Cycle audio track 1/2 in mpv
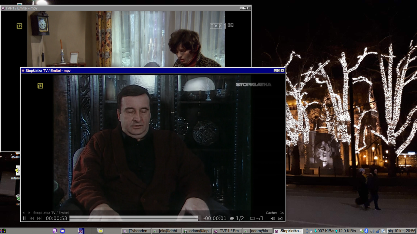The image size is (417, 234). (x=237, y=218)
